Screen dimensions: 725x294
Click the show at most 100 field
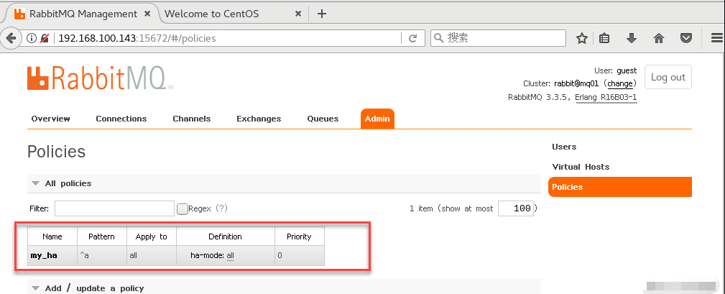[x=516, y=208]
